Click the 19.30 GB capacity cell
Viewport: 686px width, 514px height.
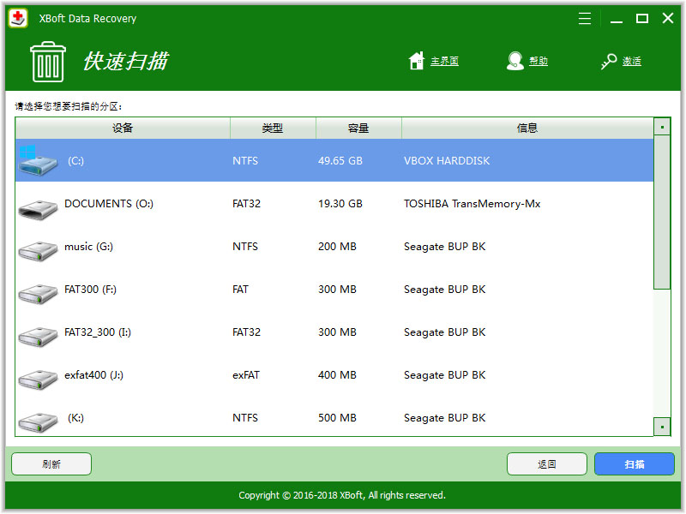[340, 204]
